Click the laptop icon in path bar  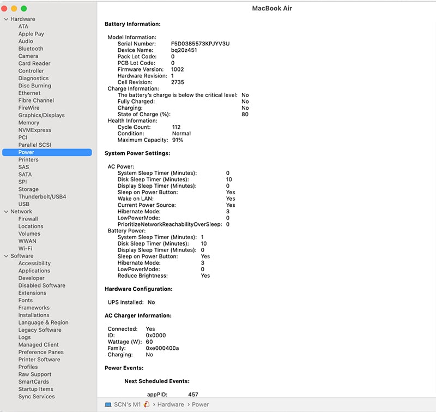[x=108, y=404]
